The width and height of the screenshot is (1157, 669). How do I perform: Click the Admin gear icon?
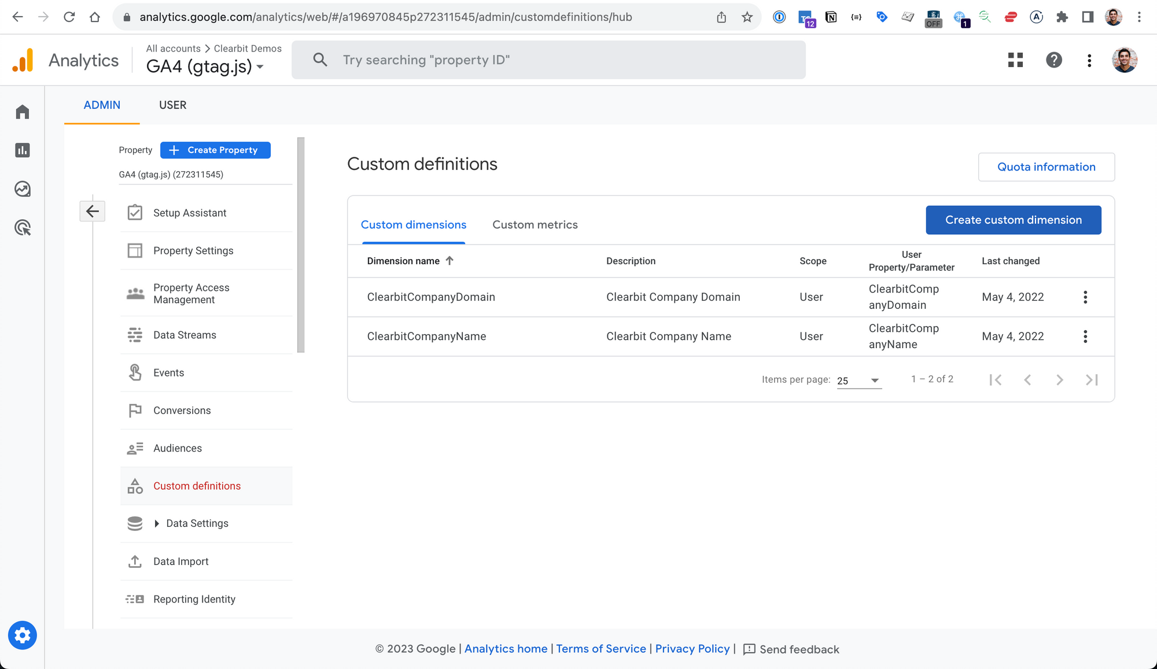(x=23, y=635)
